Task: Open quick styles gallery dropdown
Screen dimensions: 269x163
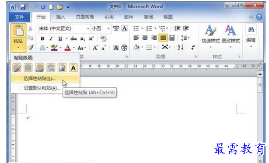Action: (x=211, y=47)
